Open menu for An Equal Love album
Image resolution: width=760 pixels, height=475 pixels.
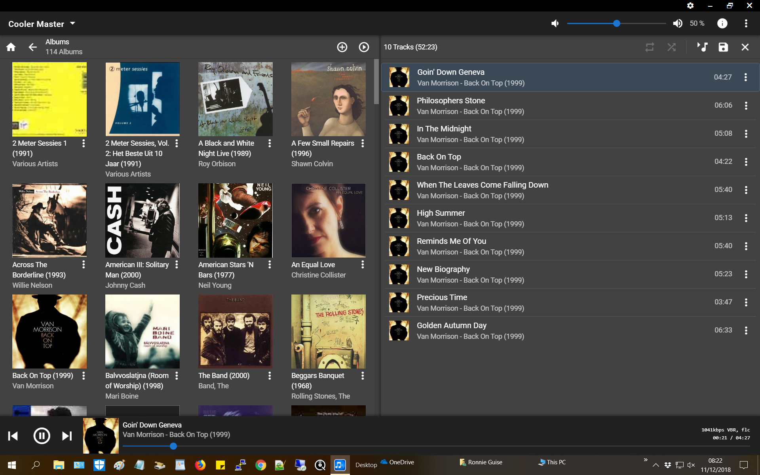(363, 264)
